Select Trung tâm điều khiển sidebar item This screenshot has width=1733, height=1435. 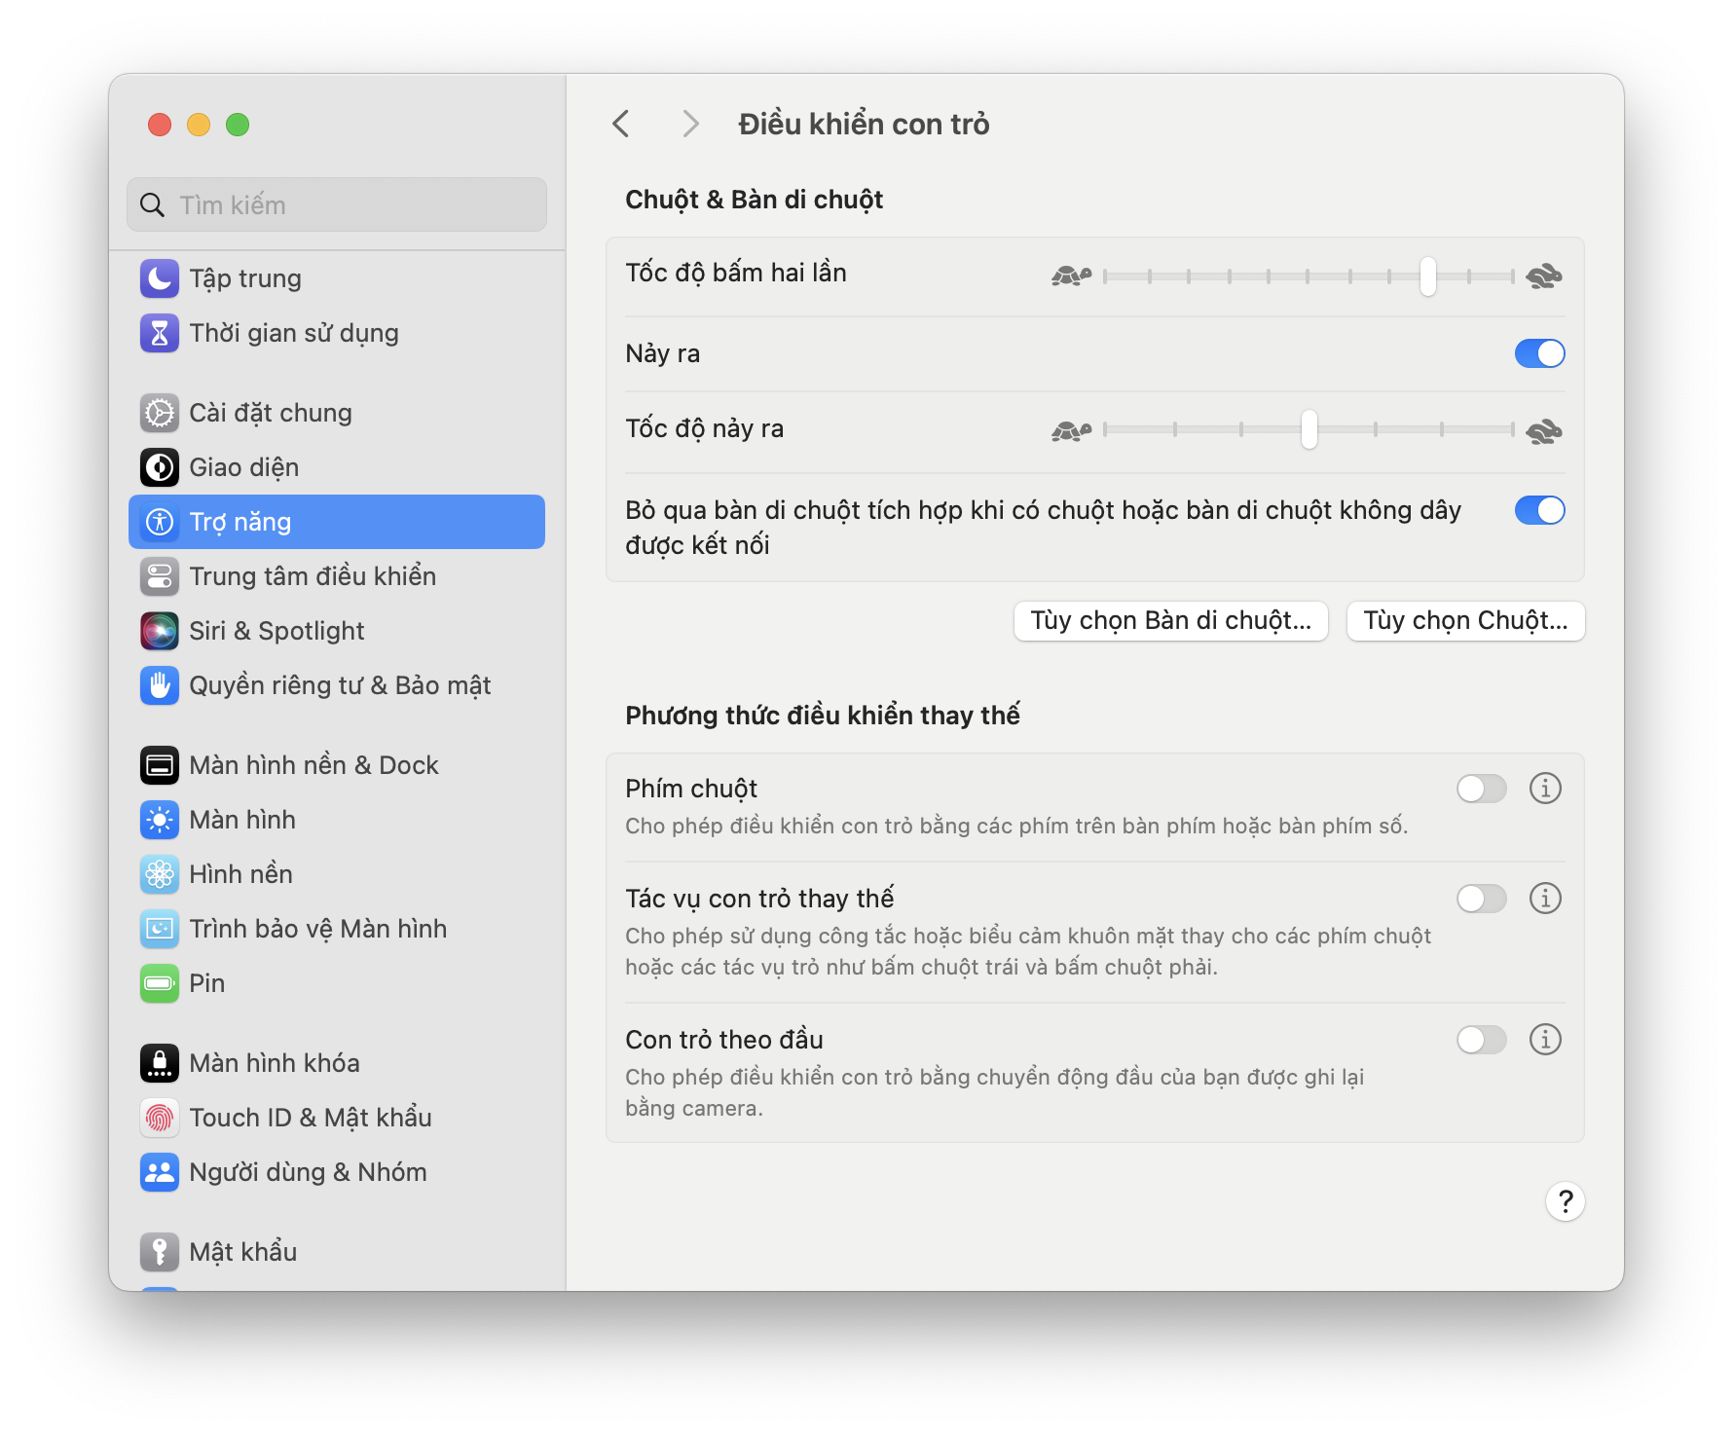(337, 576)
